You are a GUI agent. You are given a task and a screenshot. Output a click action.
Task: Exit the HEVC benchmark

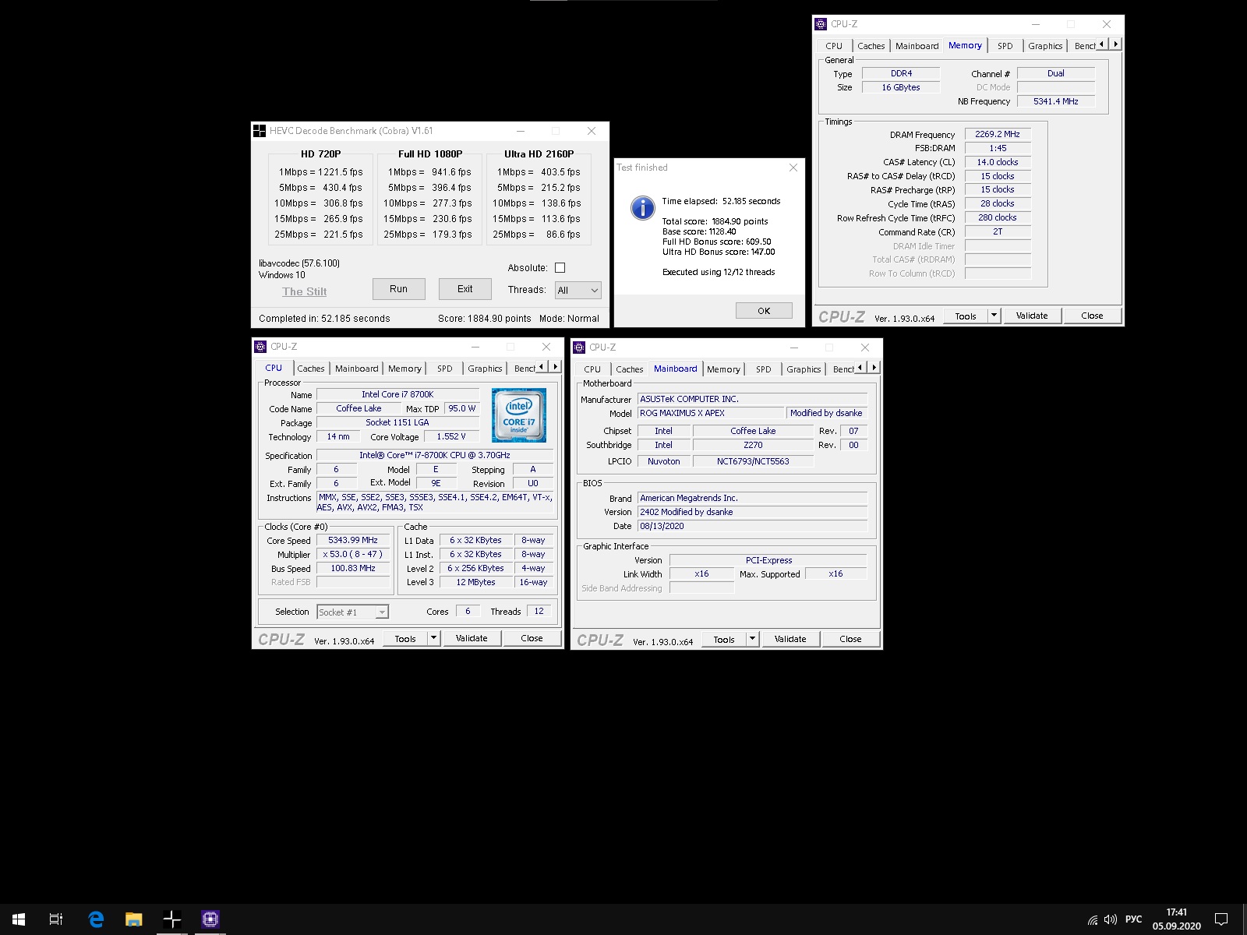point(465,289)
